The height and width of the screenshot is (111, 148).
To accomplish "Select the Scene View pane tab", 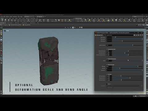I will (2, 23).
